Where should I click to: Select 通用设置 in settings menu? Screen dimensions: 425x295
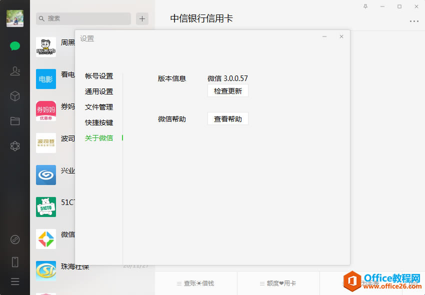click(x=99, y=91)
